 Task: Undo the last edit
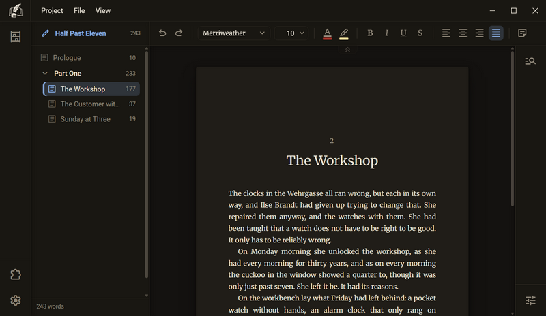coord(162,33)
